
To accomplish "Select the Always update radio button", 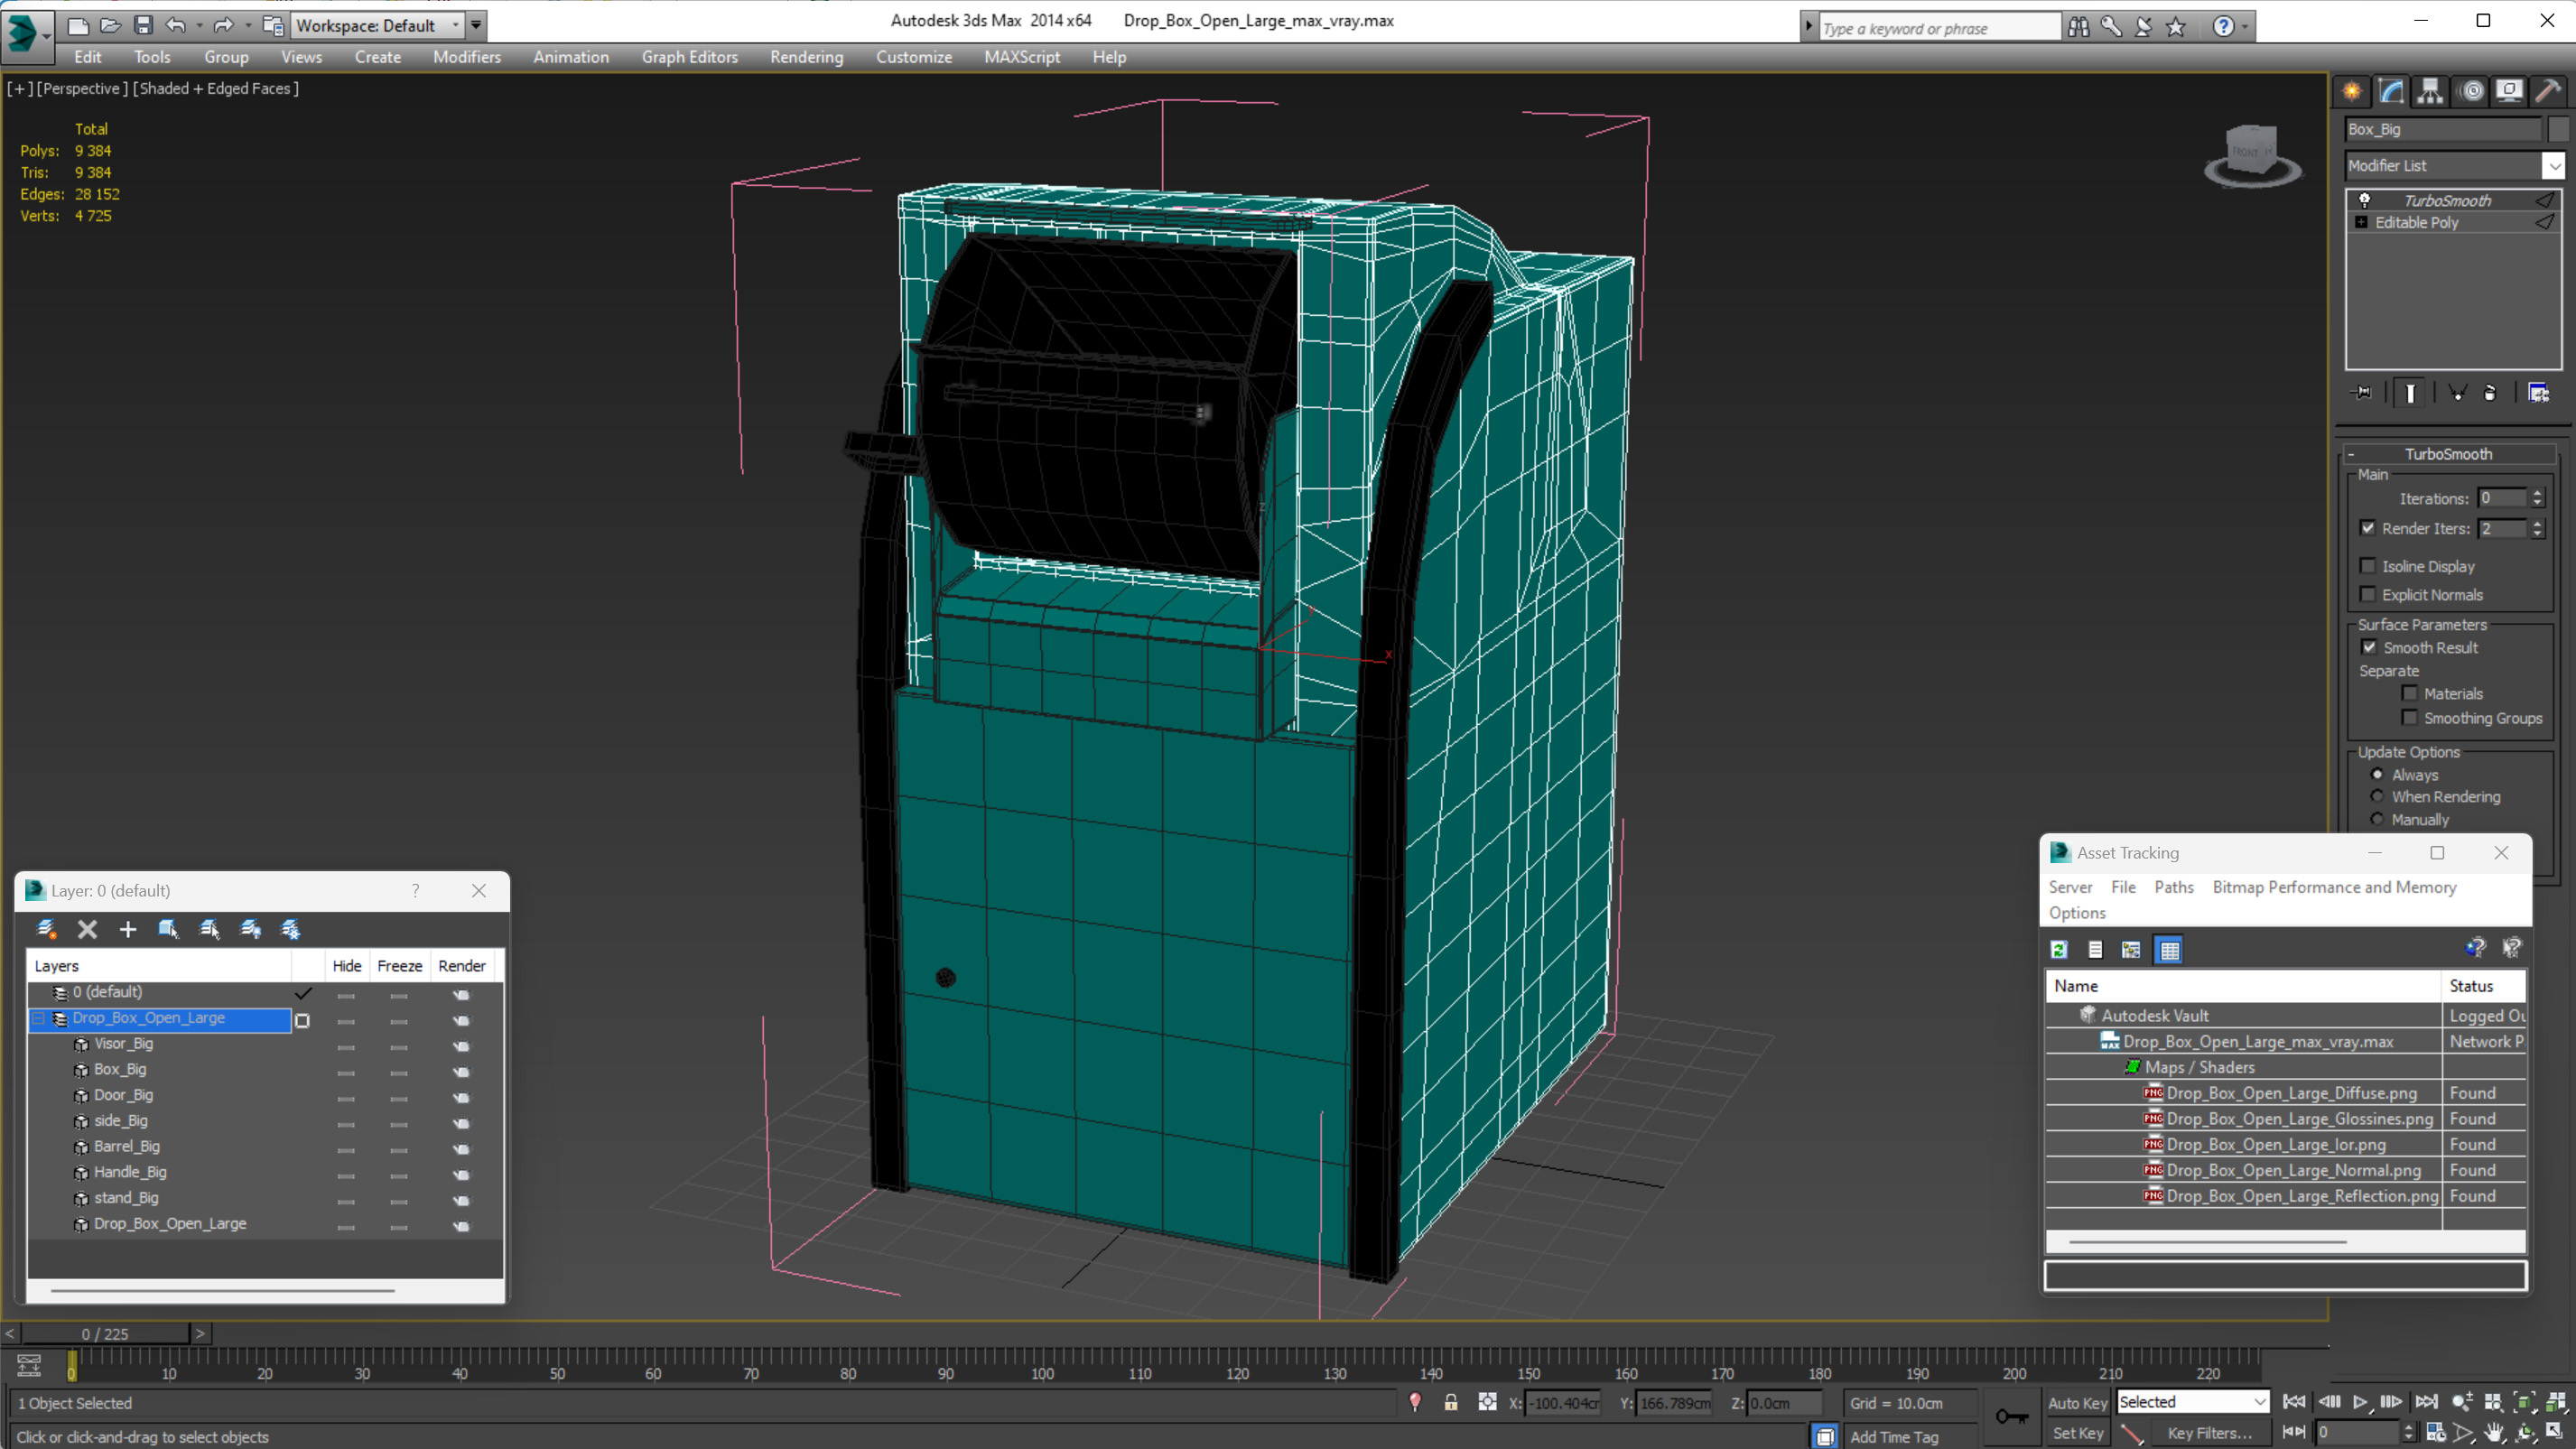I will click(2377, 774).
